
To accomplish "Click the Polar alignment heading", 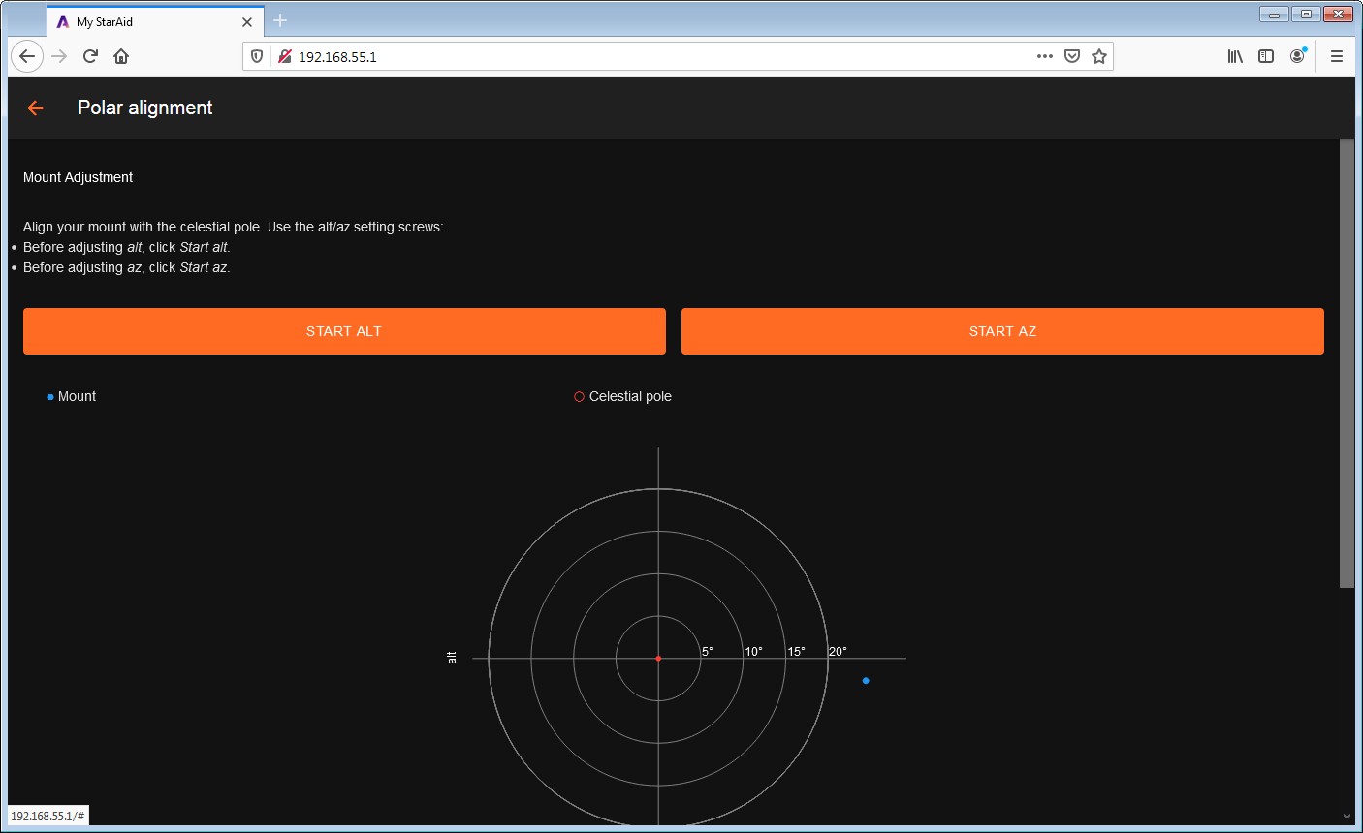I will tap(145, 108).
